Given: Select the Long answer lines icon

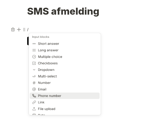Looking at the screenshot, I should coord(34,50).
